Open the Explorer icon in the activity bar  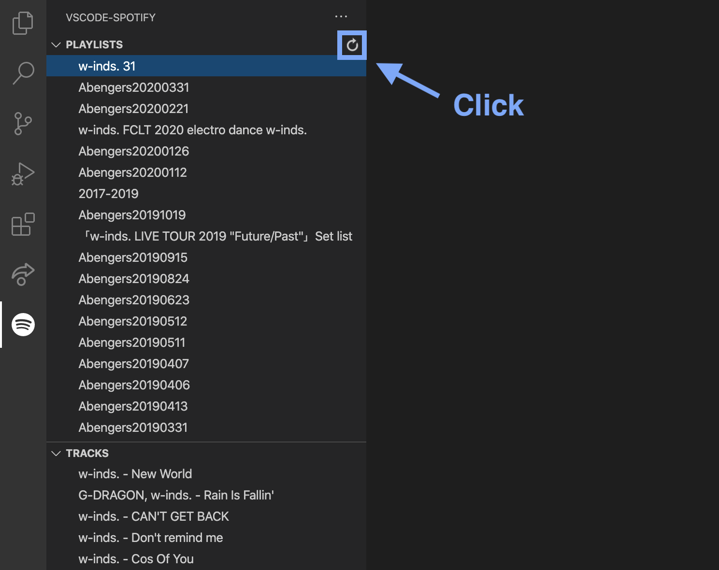(x=22, y=23)
